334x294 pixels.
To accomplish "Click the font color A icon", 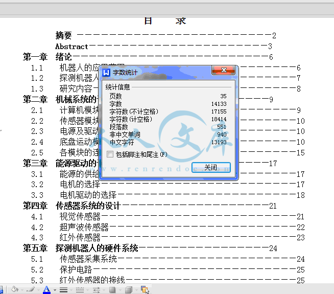I will pos(46,290).
